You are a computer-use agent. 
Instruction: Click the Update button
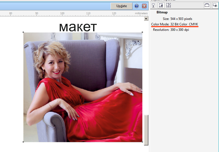coord(121,6)
